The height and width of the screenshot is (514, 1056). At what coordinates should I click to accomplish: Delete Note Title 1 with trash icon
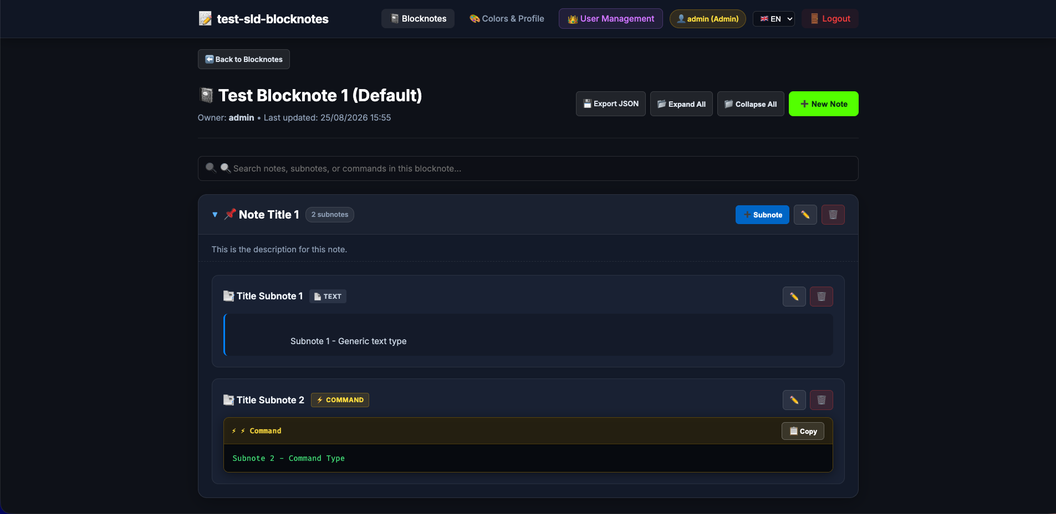833,215
